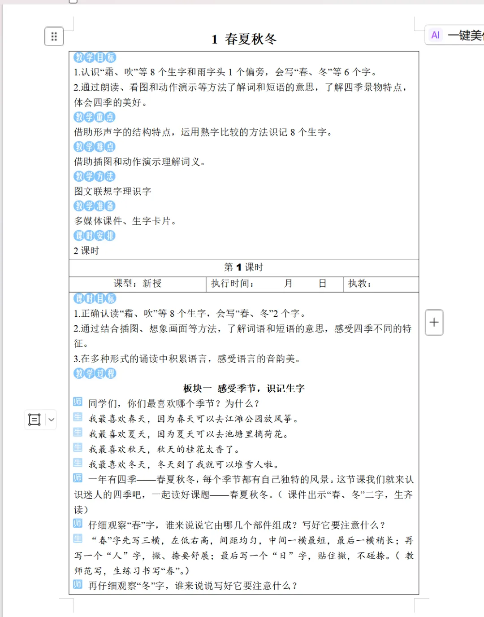Click the 教学准备 heading badge
This screenshot has width=484, height=617.
[x=95, y=206]
